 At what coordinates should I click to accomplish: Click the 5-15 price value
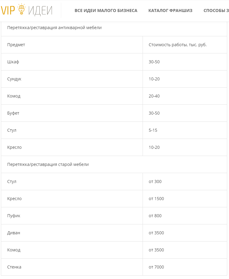point(153,130)
